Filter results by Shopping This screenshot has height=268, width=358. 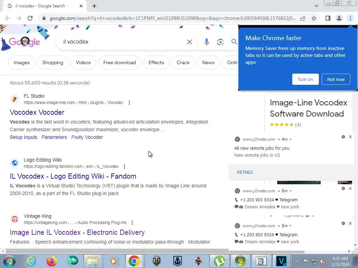pos(53,62)
